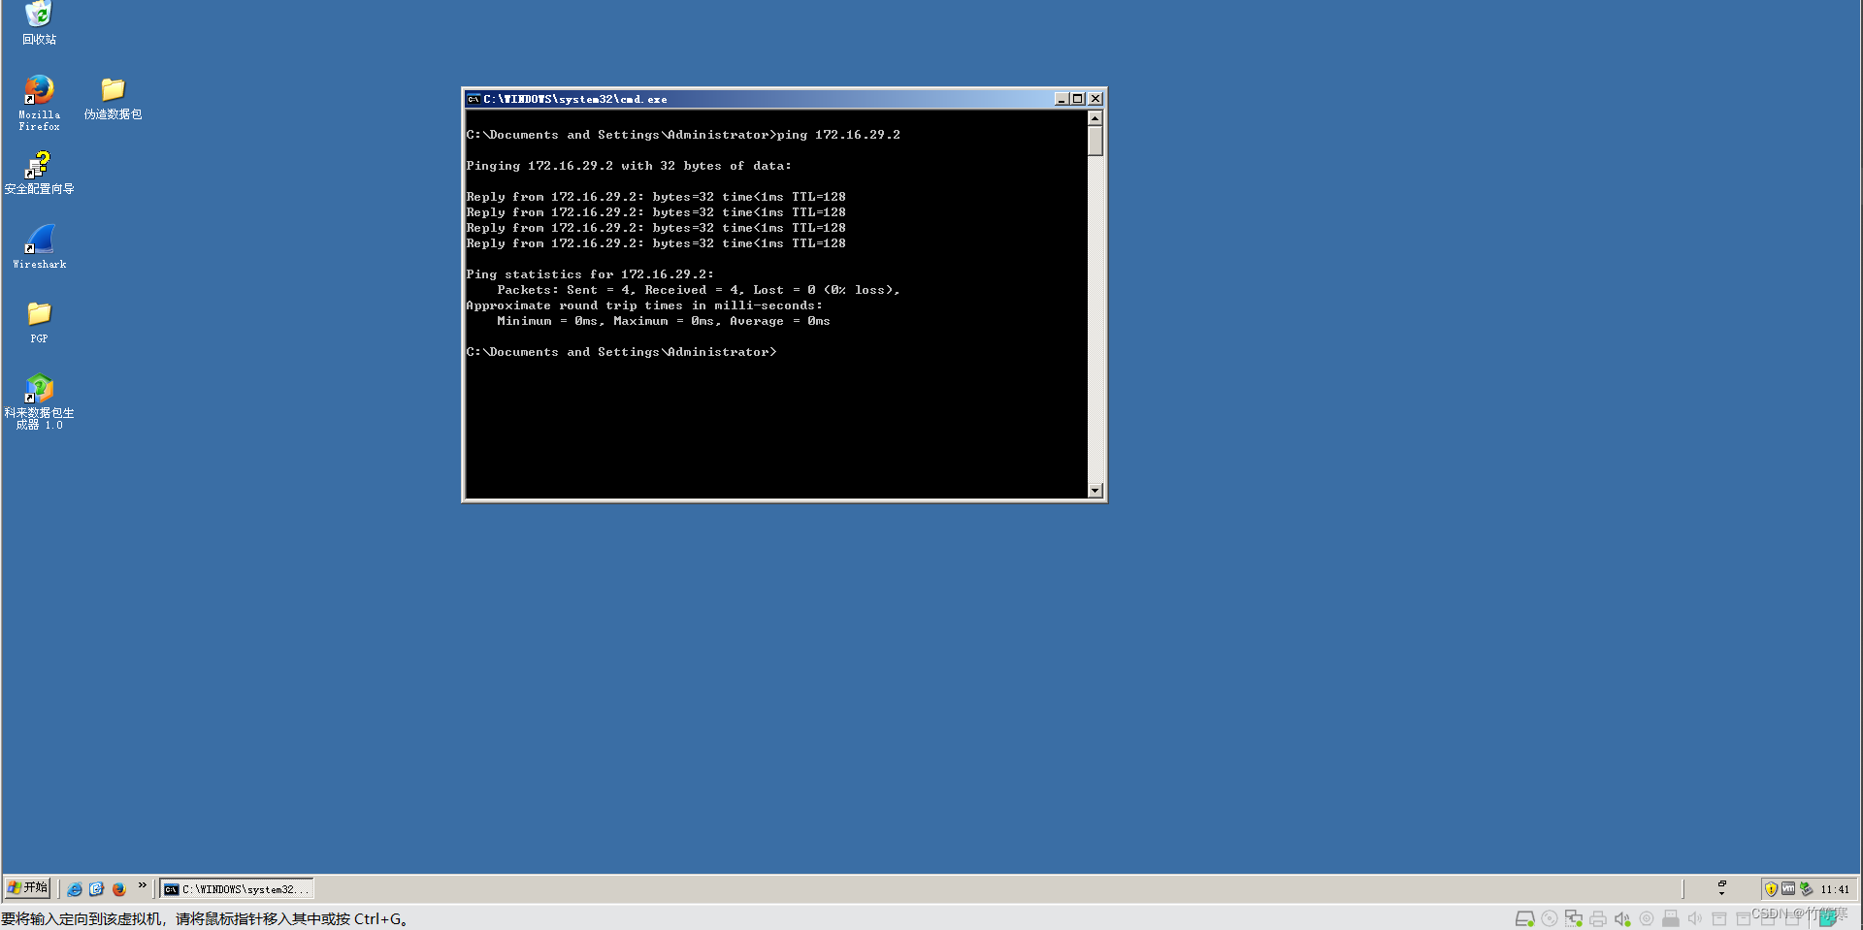Click the security alert shield tray icon
Viewport: 1863px width, 930px height.
point(1771,888)
